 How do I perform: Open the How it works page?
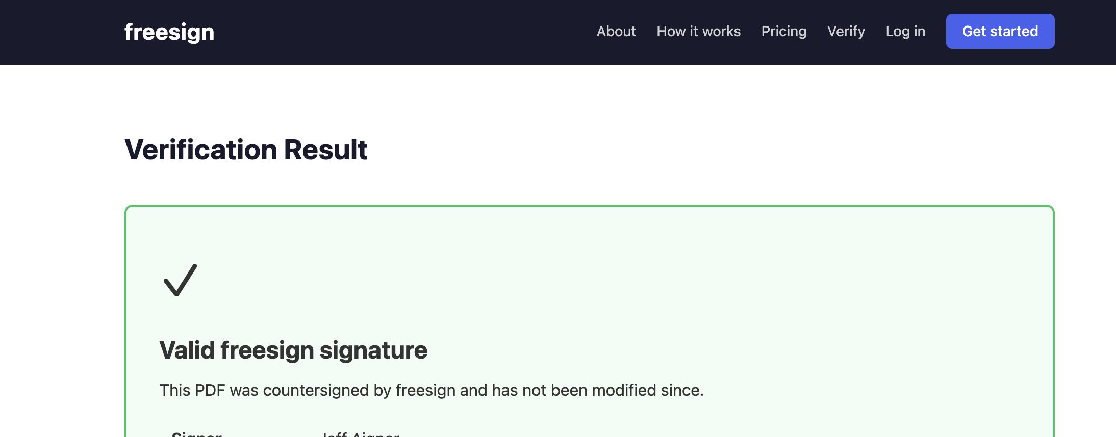(699, 31)
